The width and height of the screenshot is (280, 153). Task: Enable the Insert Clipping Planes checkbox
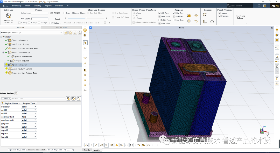coord(64,13)
